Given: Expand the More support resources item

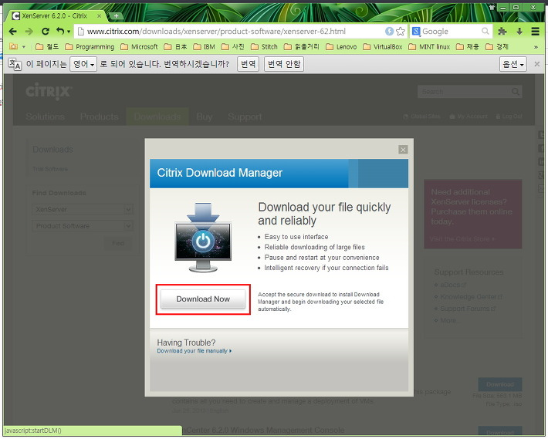Looking at the screenshot, I should pyautogui.click(x=448, y=321).
